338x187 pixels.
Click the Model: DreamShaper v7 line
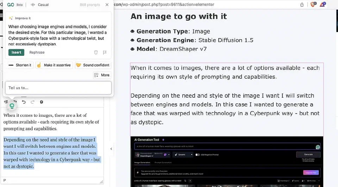click(169, 49)
